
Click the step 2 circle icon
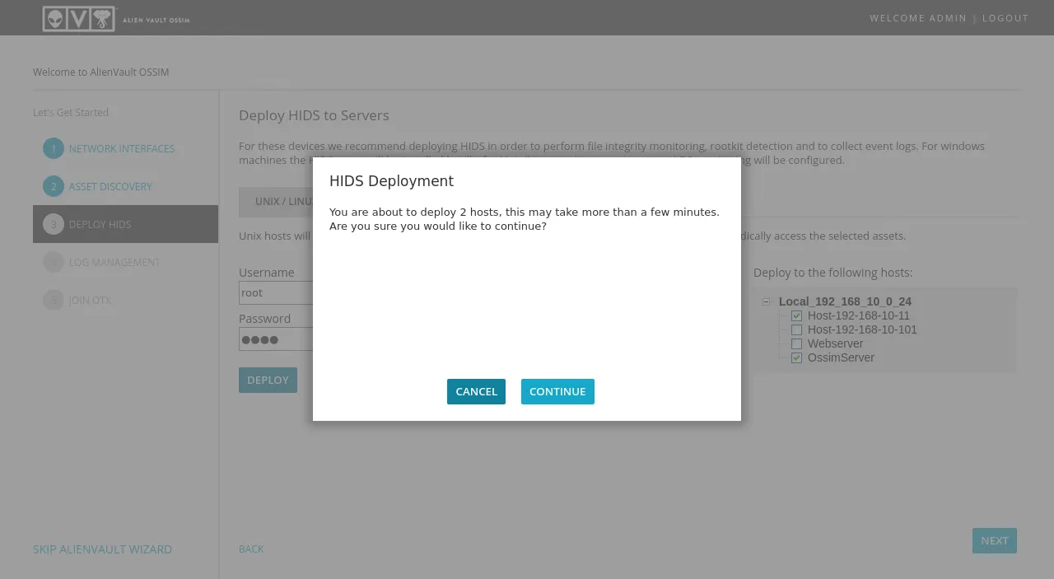click(54, 187)
